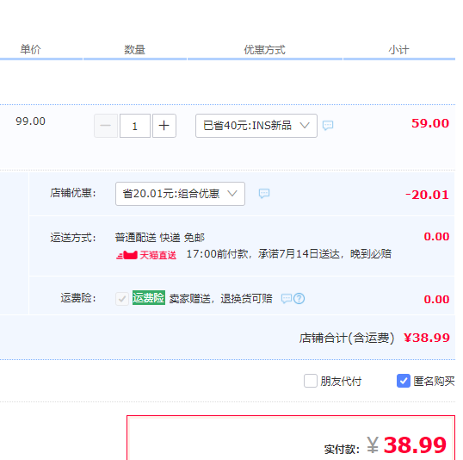Increase quantity with the plus button
463x460 pixels.
click(164, 126)
